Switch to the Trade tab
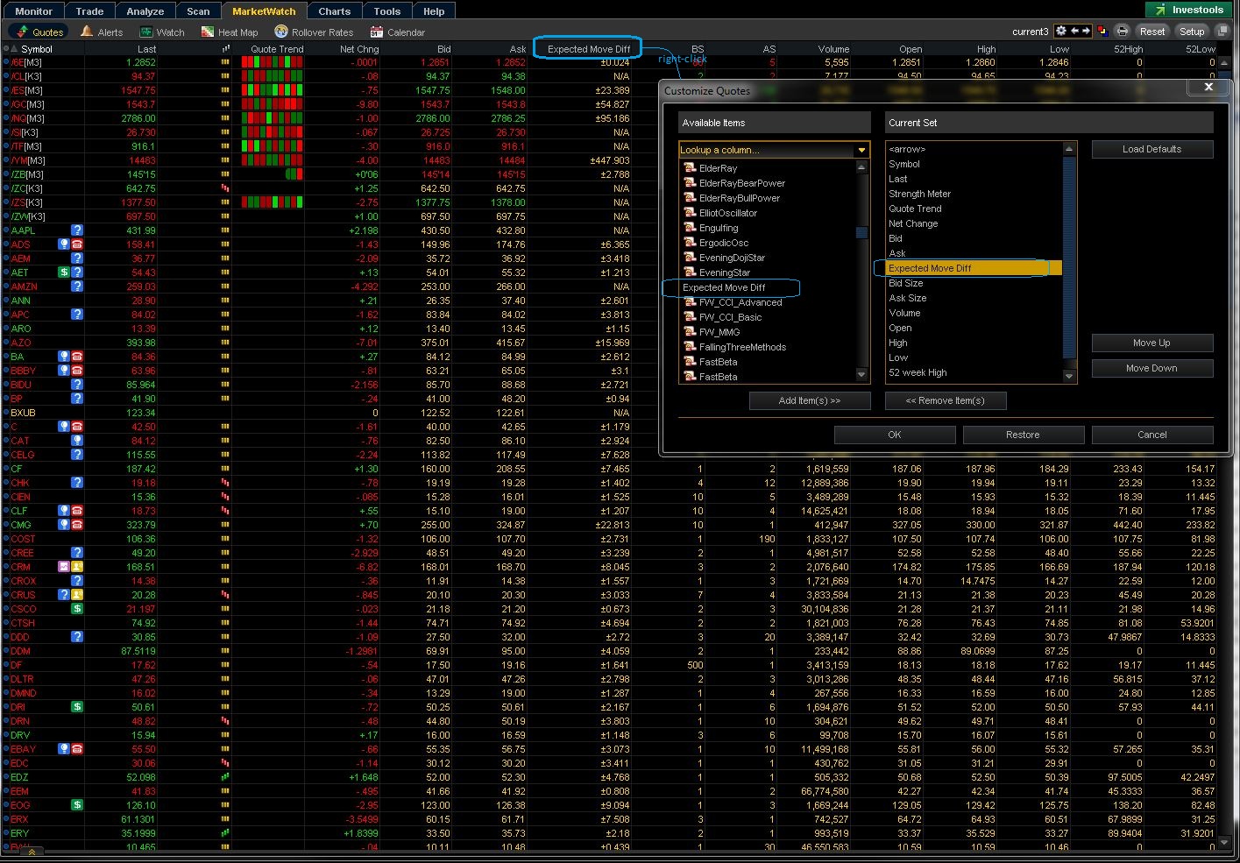The height and width of the screenshot is (863, 1240). [x=89, y=11]
